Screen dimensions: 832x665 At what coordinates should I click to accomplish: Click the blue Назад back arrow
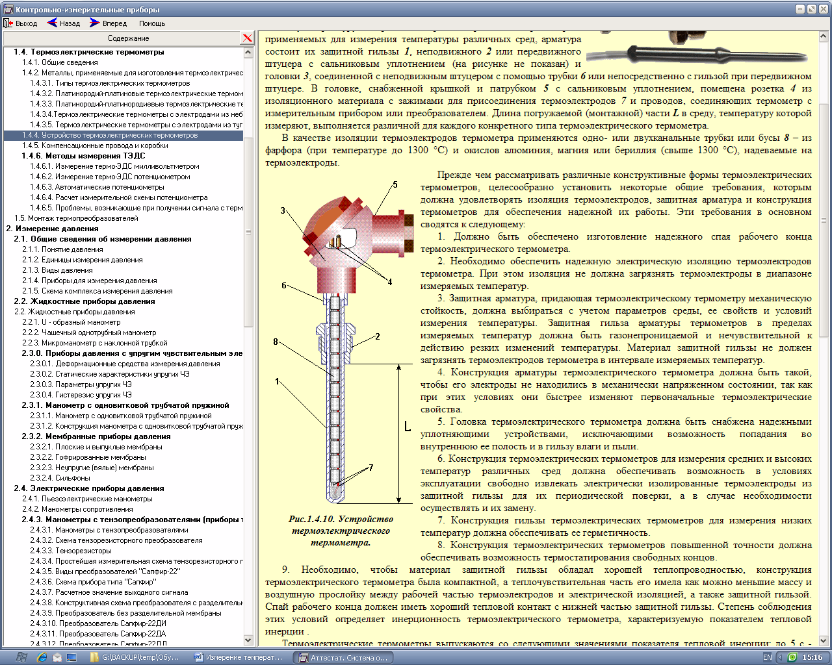coord(52,23)
